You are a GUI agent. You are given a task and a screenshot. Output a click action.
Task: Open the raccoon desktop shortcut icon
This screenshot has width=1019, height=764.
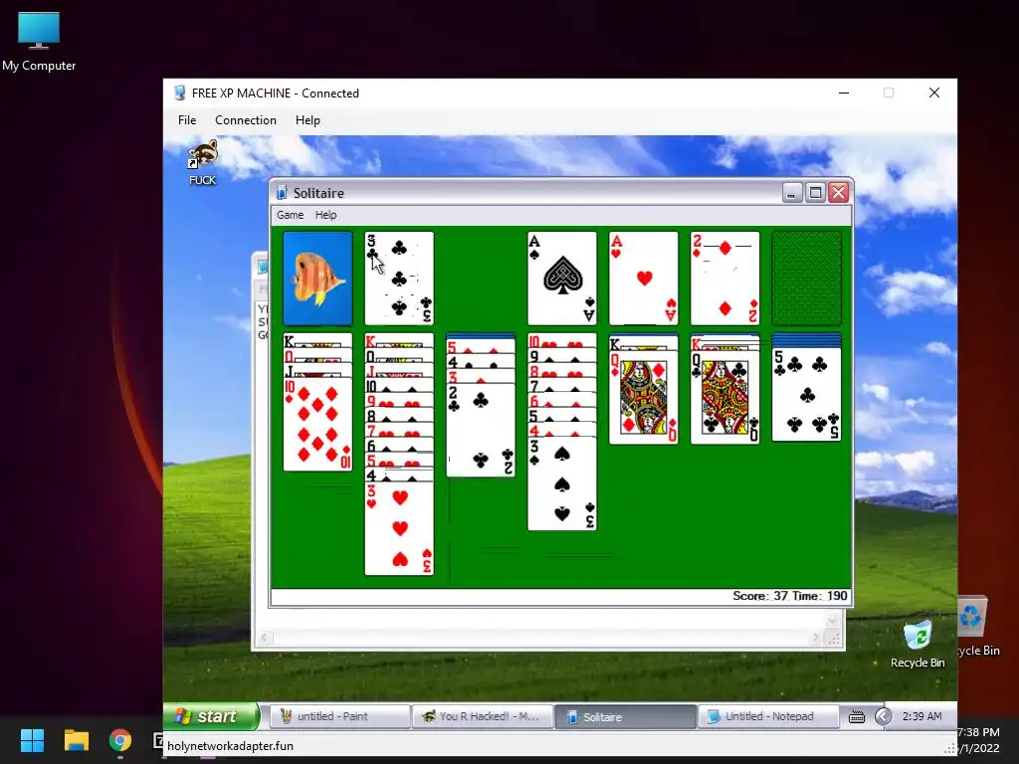(x=203, y=162)
